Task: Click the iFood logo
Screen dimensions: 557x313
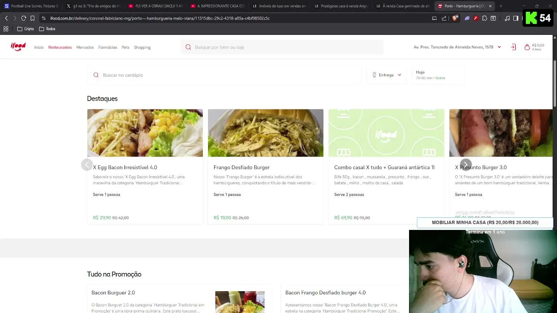Action: tap(18, 47)
